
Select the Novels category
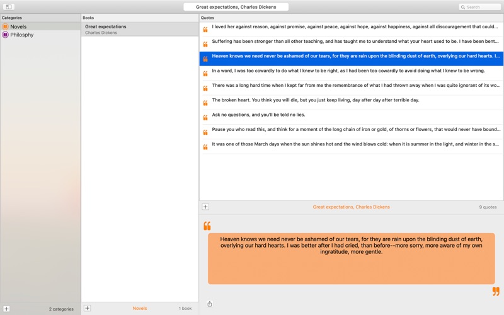[18, 27]
